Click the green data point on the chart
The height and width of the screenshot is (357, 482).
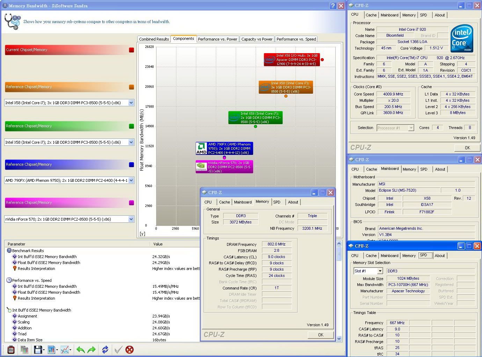(255, 126)
